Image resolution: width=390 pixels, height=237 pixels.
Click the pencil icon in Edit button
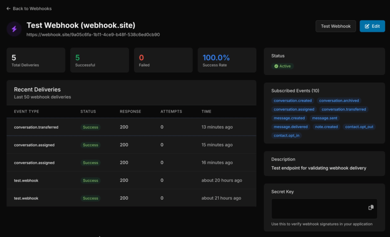367,26
